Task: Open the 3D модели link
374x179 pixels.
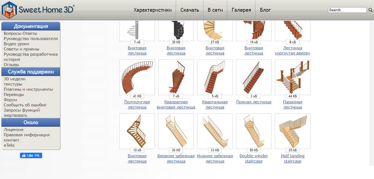Action: point(14,79)
